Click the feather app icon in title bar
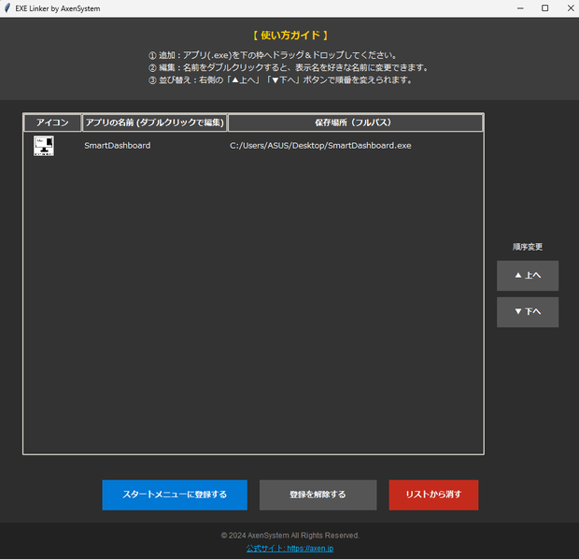The image size is (579, 559). coord(7,8)
